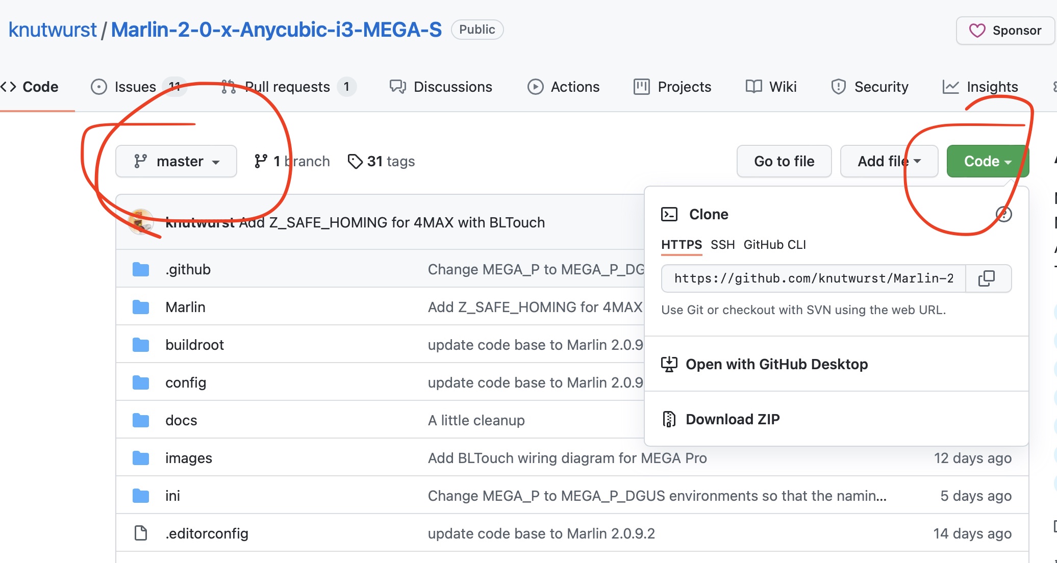
Task: Click the Sponsor button
Action: click(1005, 31)
